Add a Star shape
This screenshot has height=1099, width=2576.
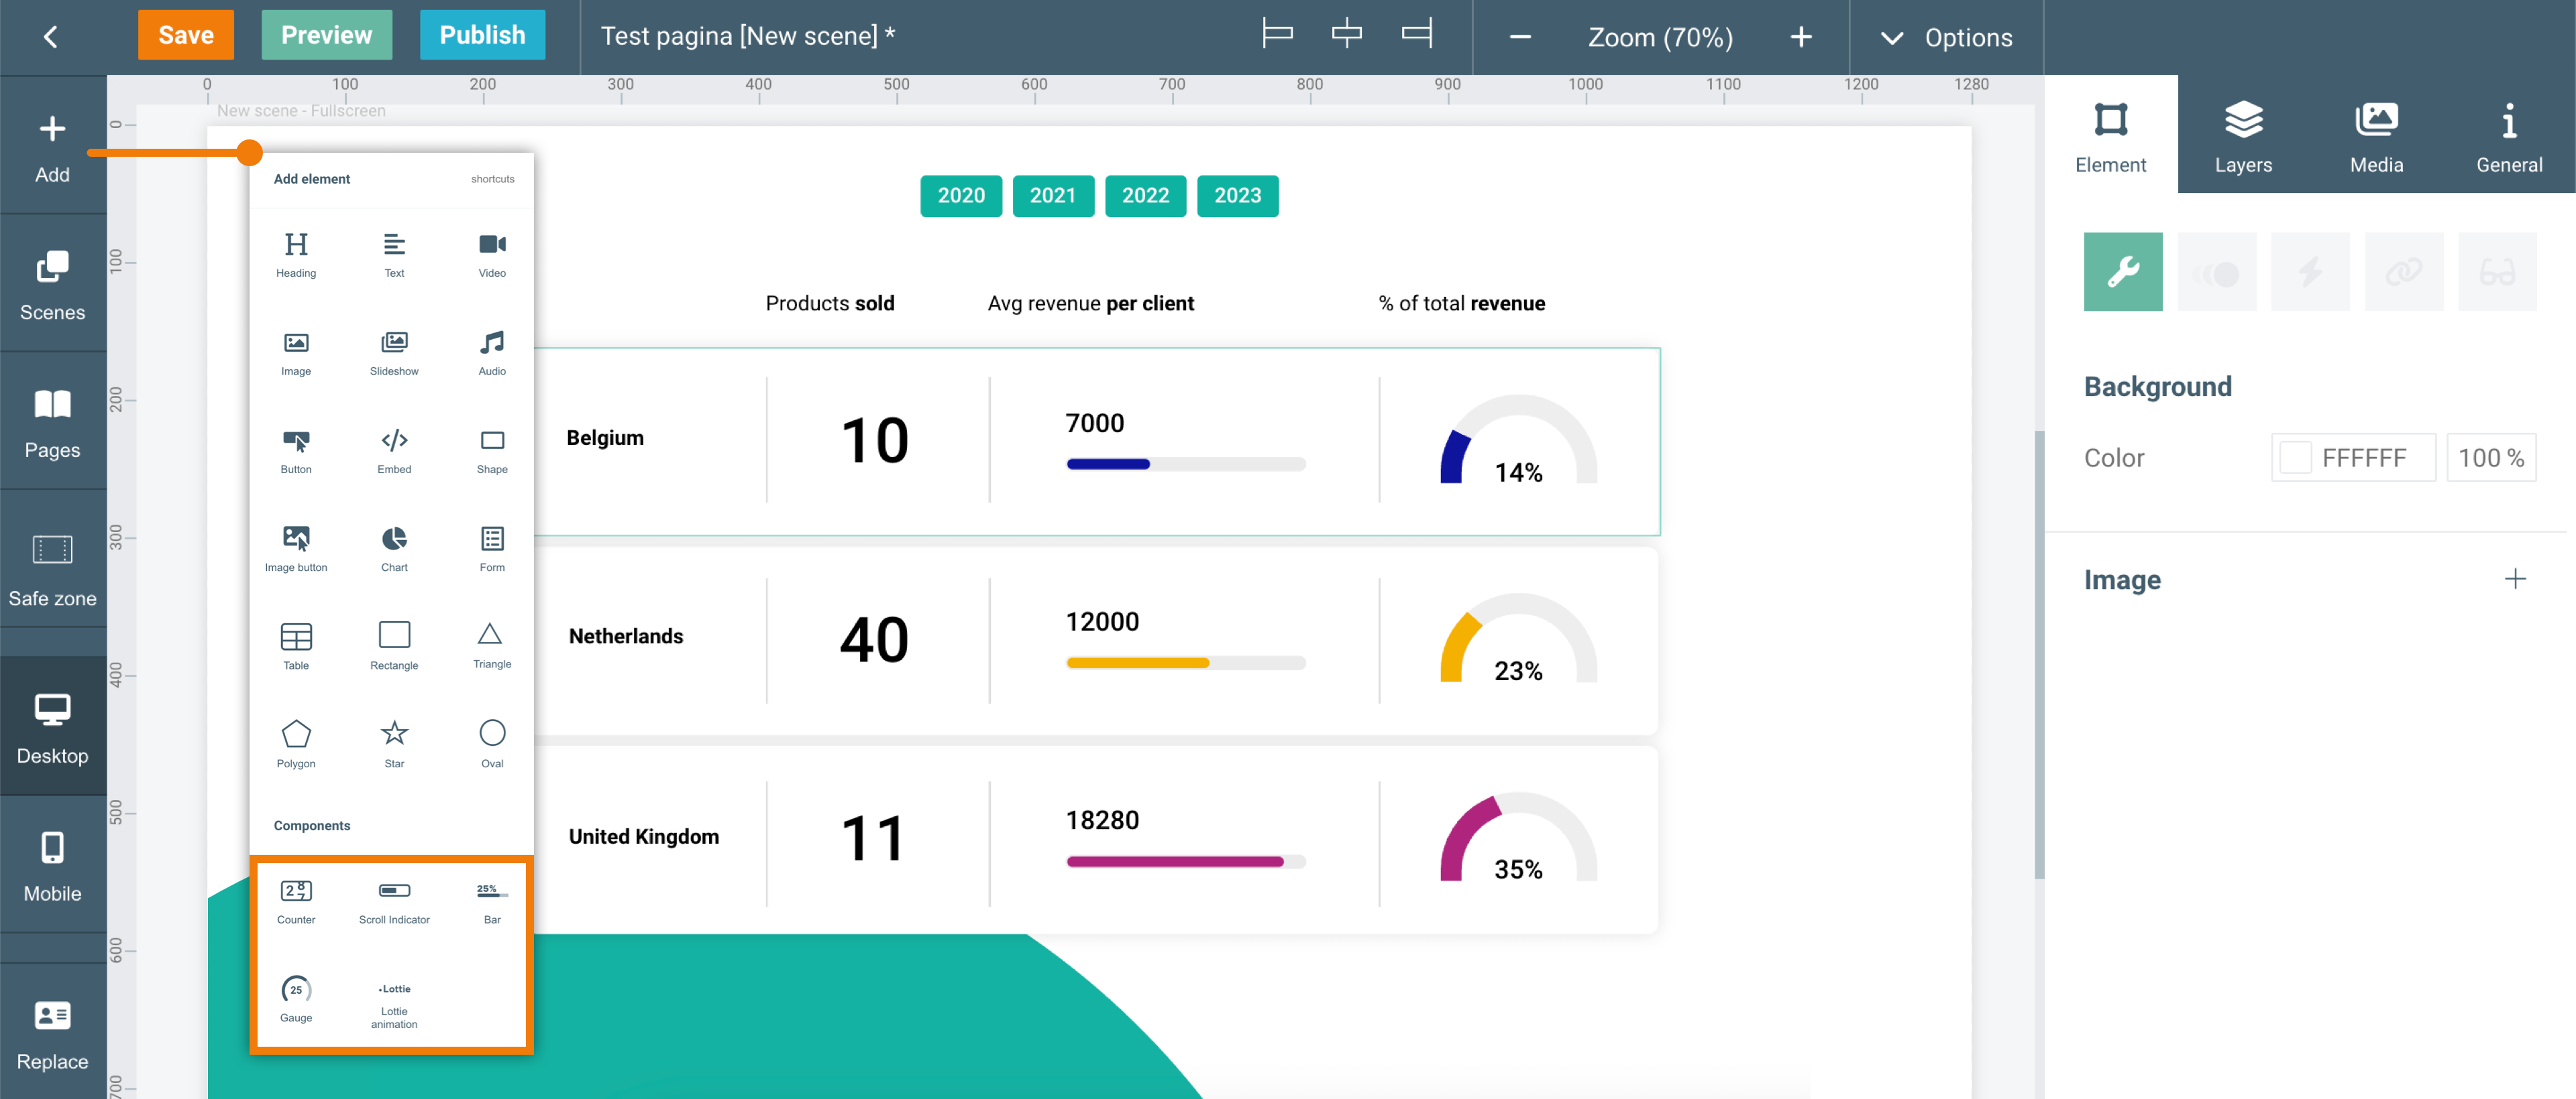(394, 745)
